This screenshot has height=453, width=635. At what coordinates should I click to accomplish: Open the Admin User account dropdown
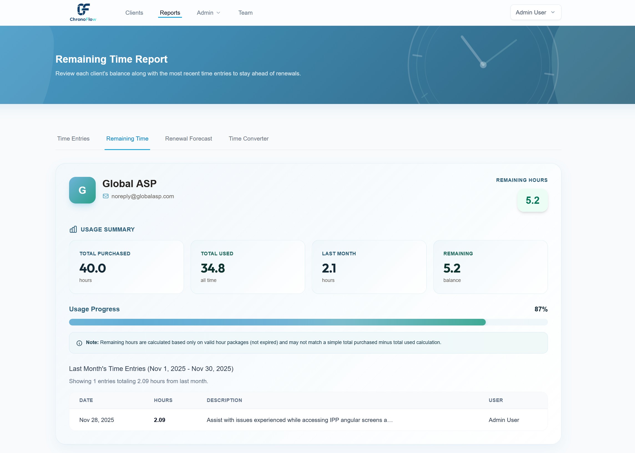[x=535, y=12]
